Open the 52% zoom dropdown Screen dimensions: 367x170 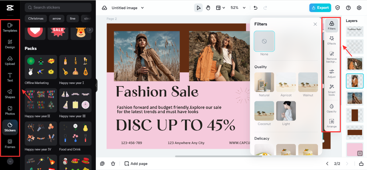pyautogui.click(x=238, y=8)
